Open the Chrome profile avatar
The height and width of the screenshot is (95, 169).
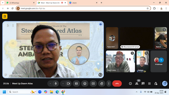click(161, 8)
